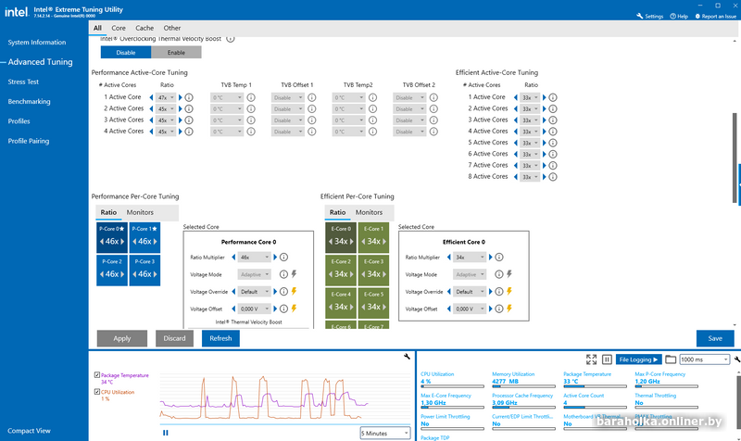This screenshot has width=741, height=441.
Task: Click the Save button
Action: (x=715, y=338)
